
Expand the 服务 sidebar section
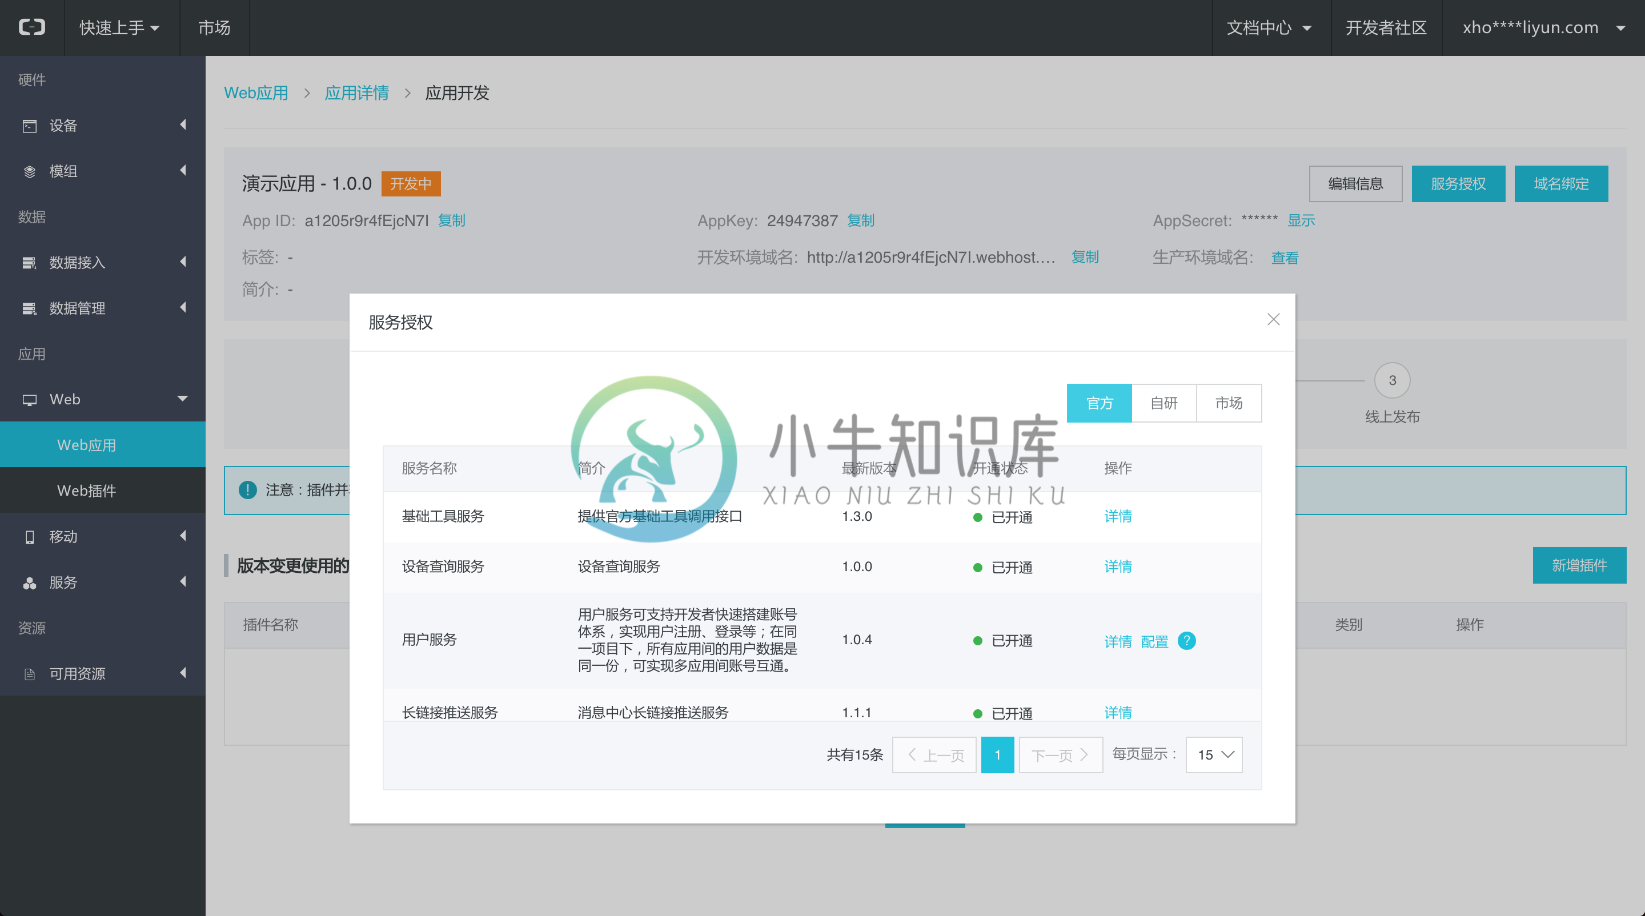click(x=183, y=581)
